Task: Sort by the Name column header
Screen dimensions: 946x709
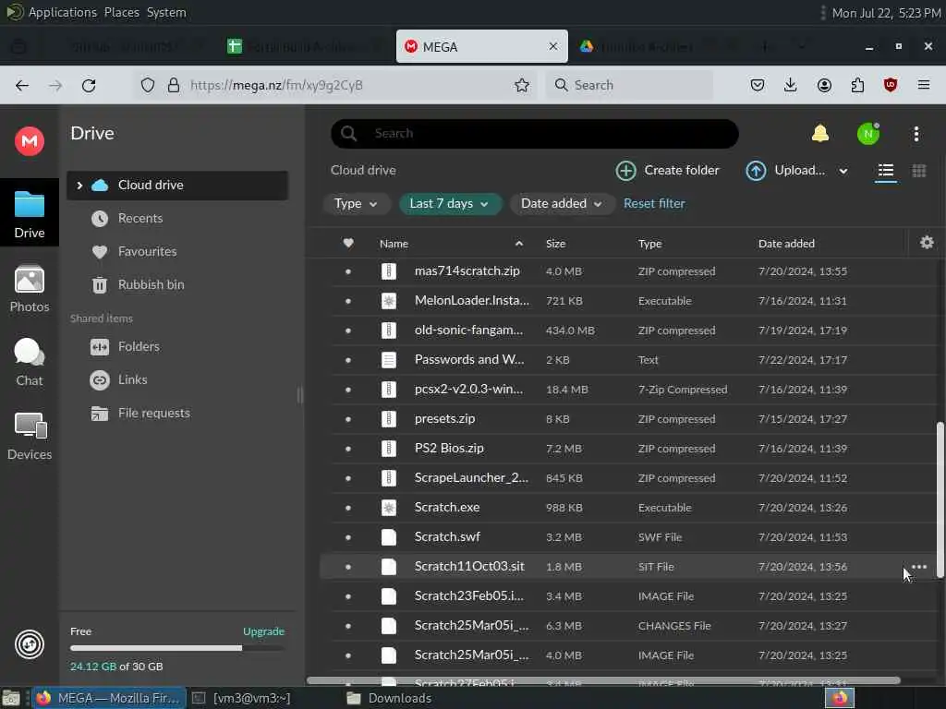Action: coord(394,244)
